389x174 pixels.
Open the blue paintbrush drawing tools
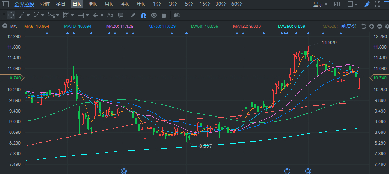(x=367, y=4)
